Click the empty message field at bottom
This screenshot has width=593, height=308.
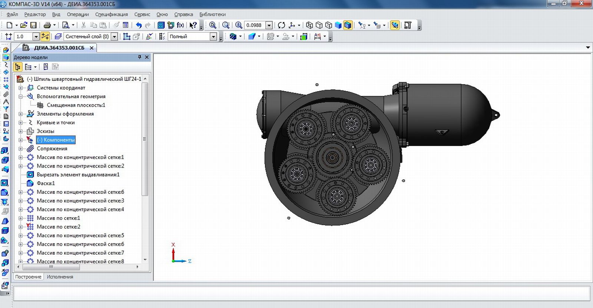coord(301,294)
